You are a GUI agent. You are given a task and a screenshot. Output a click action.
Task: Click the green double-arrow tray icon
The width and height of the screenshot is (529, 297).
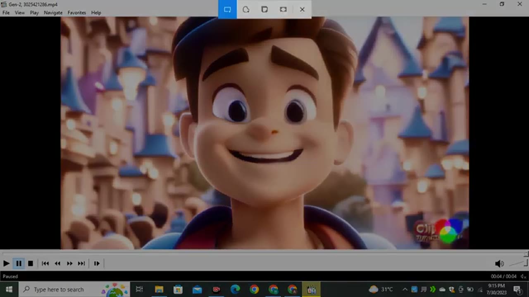(x=433, y=289)
